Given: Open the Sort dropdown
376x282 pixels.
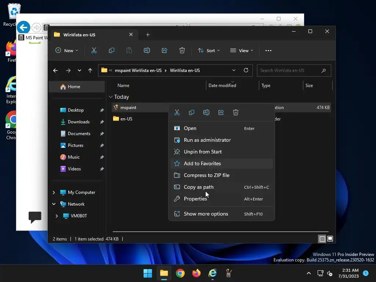Looking at the screenshot, I should click(x=209, y=51).
